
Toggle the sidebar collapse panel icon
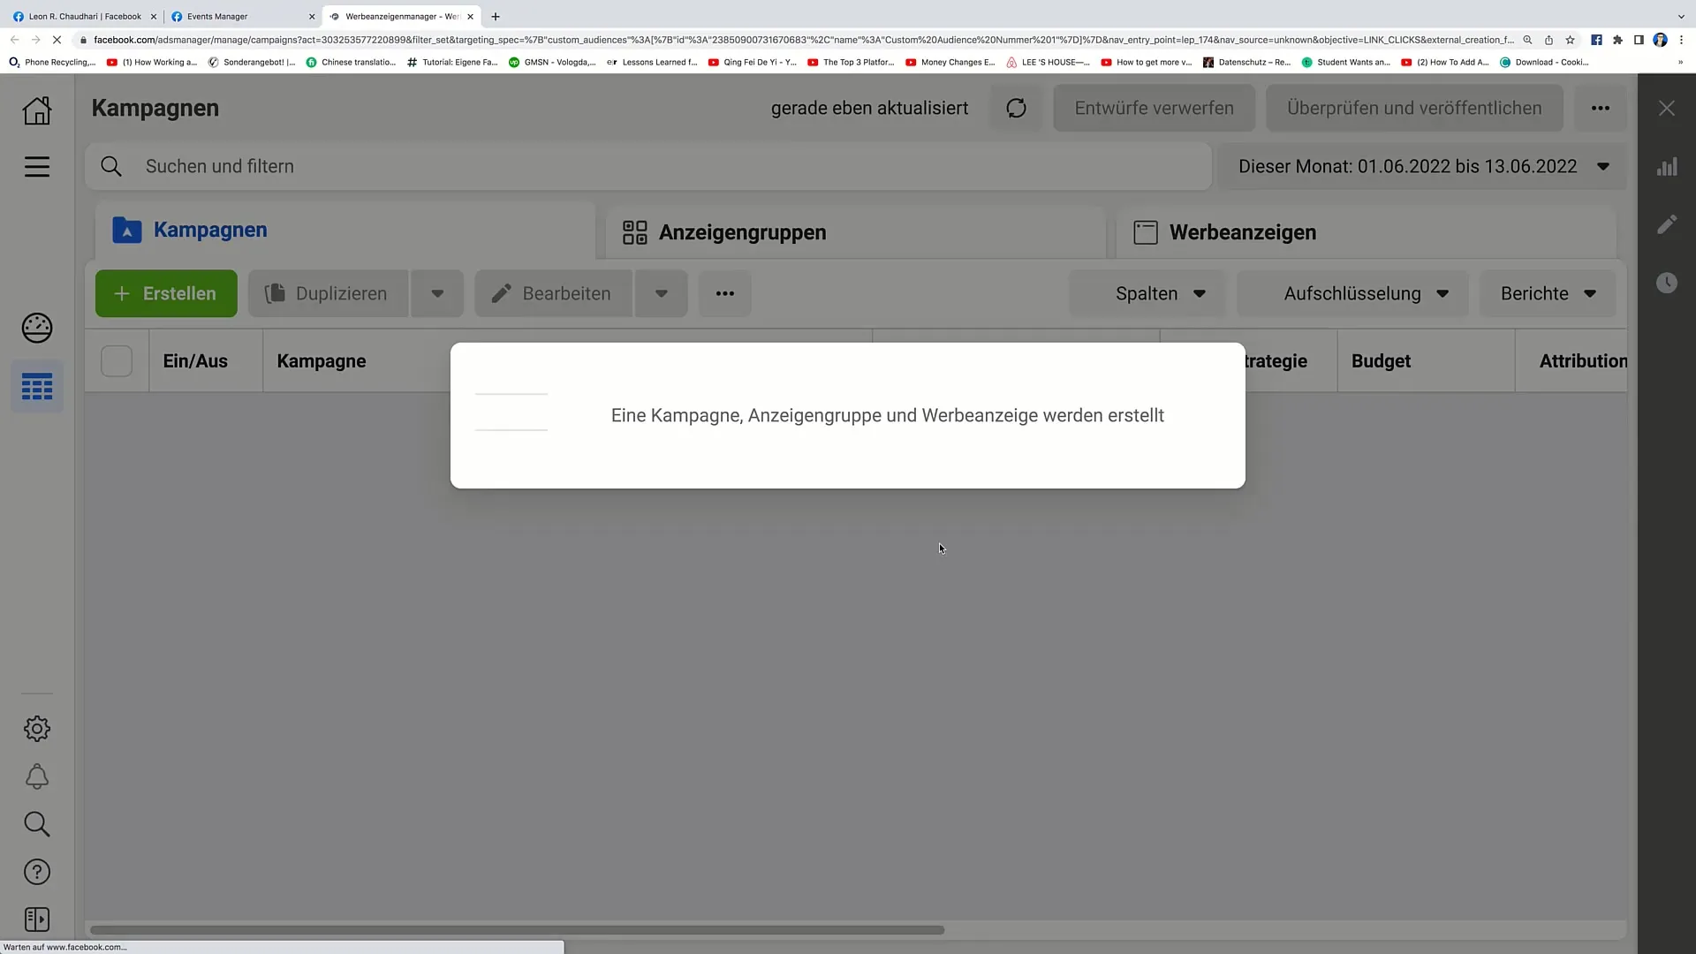click(37, 920)
